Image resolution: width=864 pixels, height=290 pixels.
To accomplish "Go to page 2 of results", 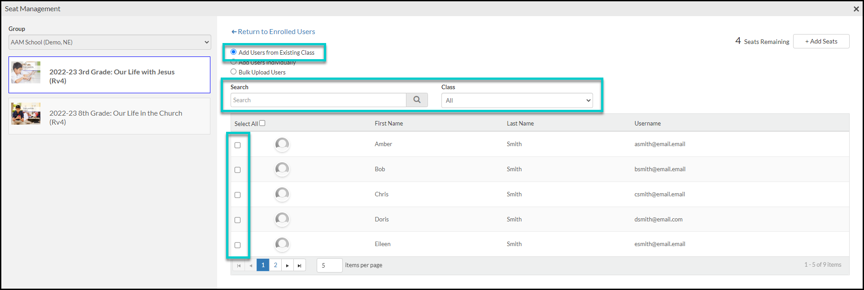I will pyautogui.click(x=275, y=265).
